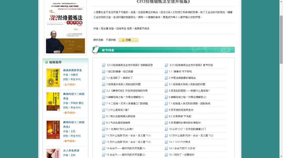
Task: Open the 女人养生美容 book title link
Action: (x=71, y=150)
